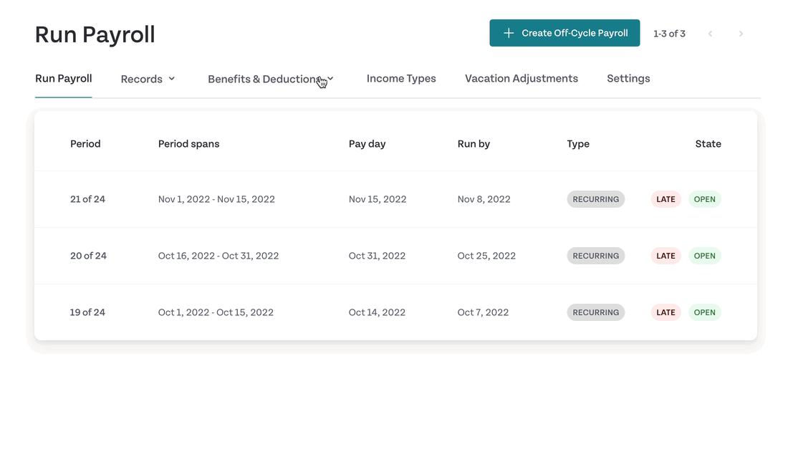This screenshot has height=452, width=788.
Task: Go to the previous page arrow
Action: 710,34
